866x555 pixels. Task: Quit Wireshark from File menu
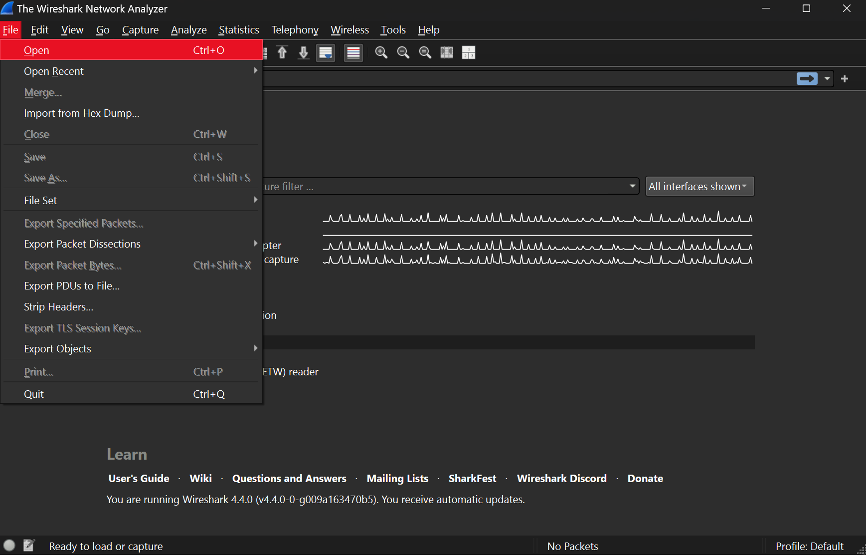pos(132,394)
